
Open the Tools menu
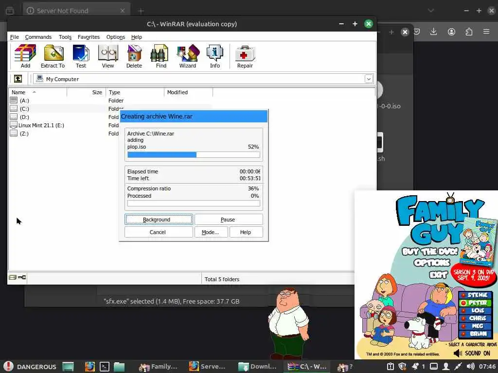(65, 37)
